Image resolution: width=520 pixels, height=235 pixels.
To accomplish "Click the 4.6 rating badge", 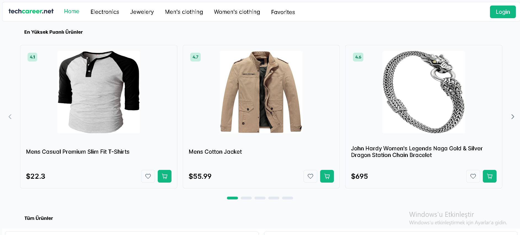I will 358,57.
